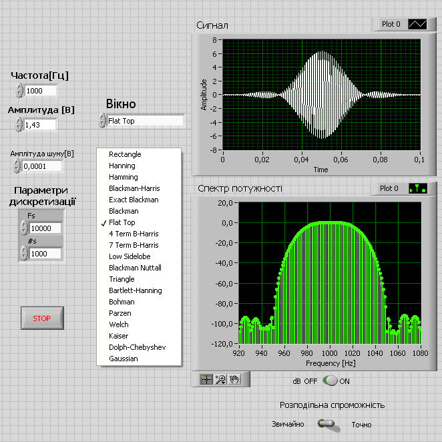Toggle the dB OFF/ON switch

click(x=330, y=381)
